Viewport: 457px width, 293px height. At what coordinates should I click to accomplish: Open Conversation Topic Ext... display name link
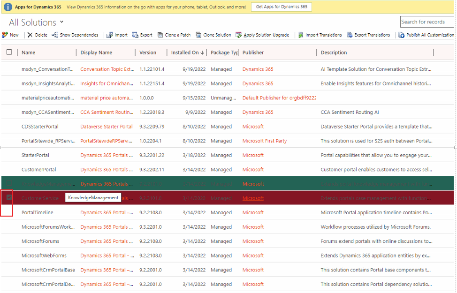point(107,69)
